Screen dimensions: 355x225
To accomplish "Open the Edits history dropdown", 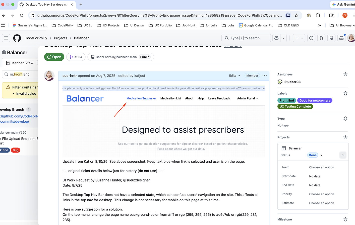I will click(x=235, y=76).
